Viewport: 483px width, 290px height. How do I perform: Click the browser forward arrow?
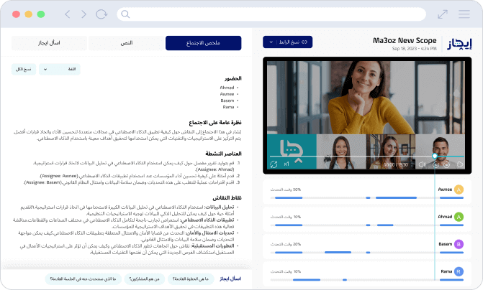(84, 14)
